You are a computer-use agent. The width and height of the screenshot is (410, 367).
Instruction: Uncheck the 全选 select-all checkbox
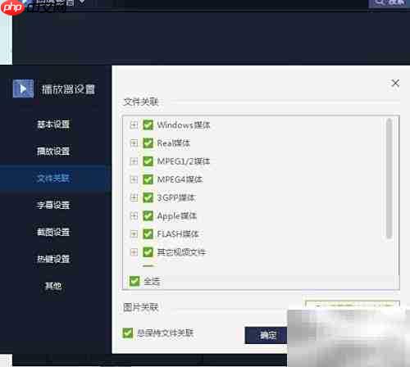(x=134, y=281)
